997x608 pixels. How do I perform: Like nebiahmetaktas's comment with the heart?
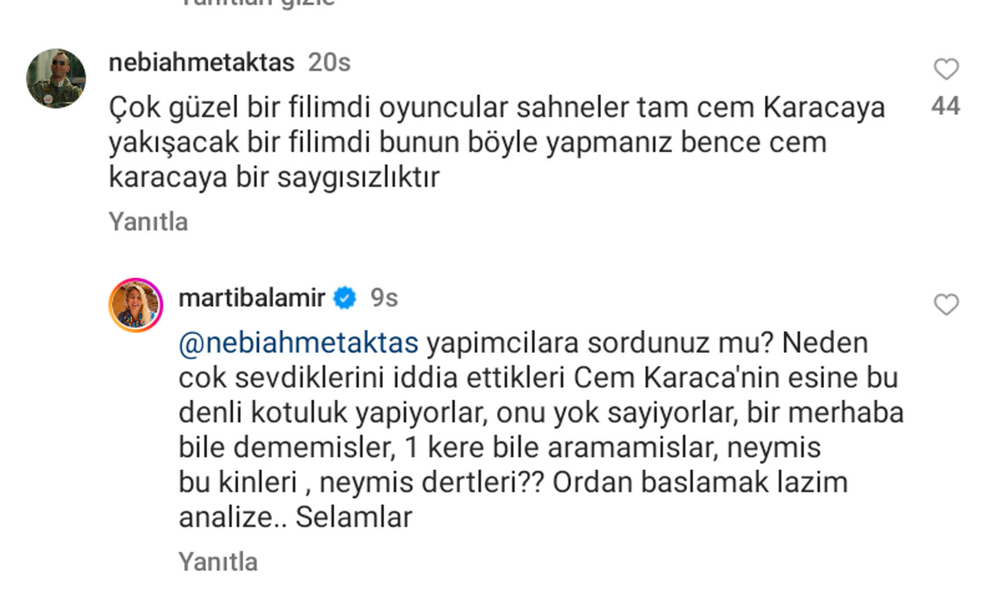click(946, 69)
